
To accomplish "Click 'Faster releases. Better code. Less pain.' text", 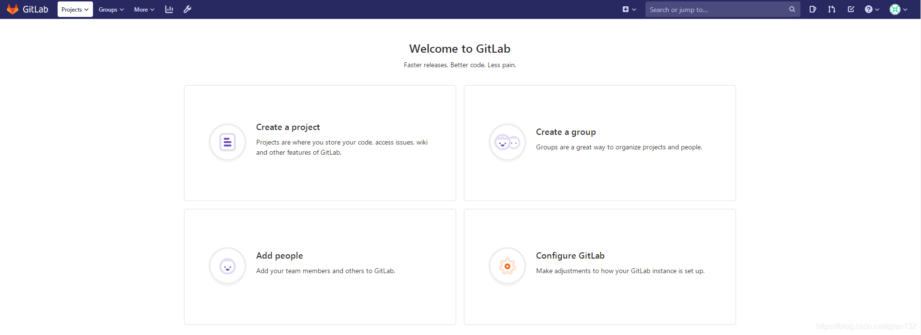I will click(460, 65).
